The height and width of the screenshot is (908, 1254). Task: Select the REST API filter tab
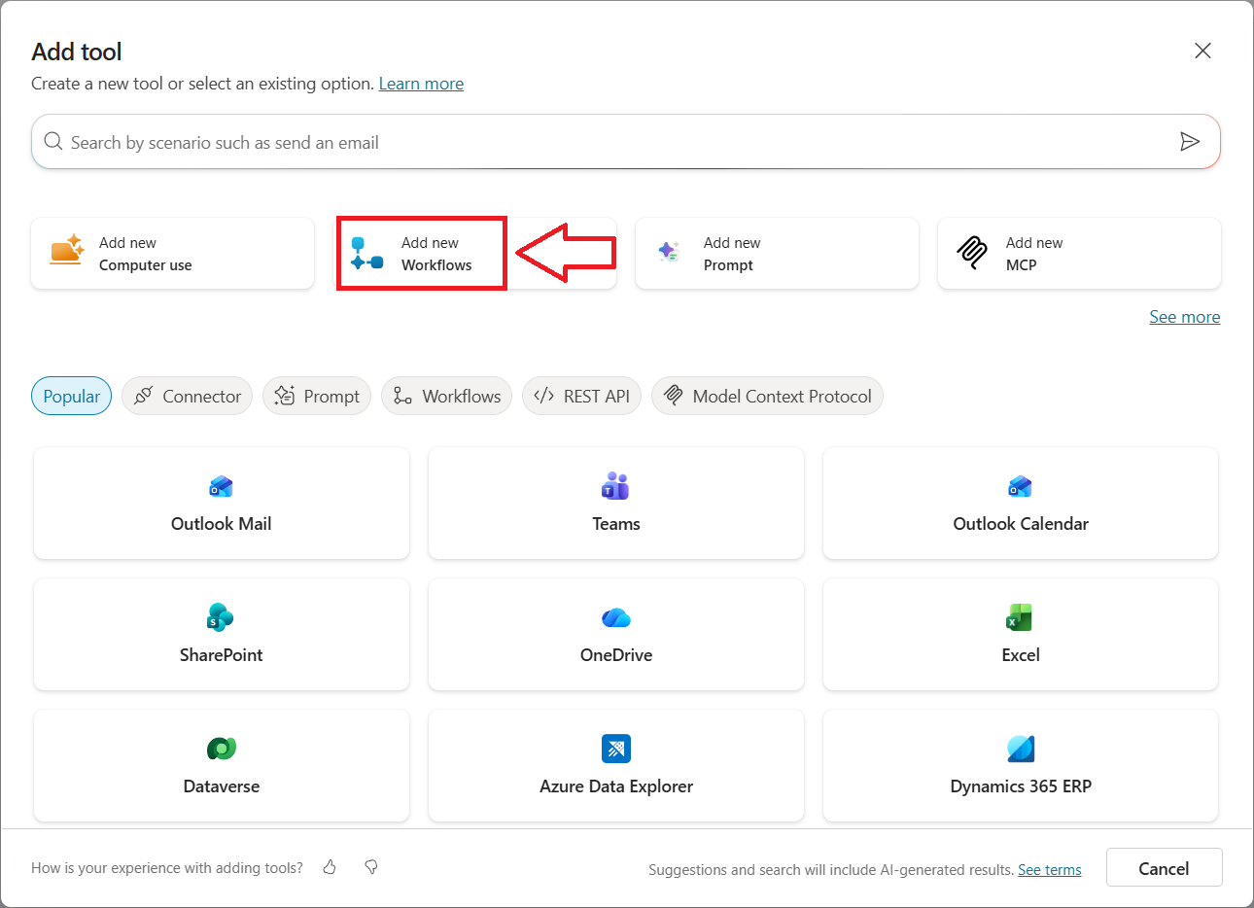tap(581, 396)
